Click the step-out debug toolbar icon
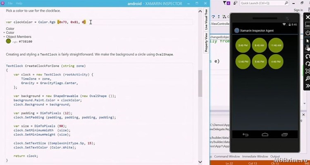Viewport: 310px width, 165px height. click(219, 16)
